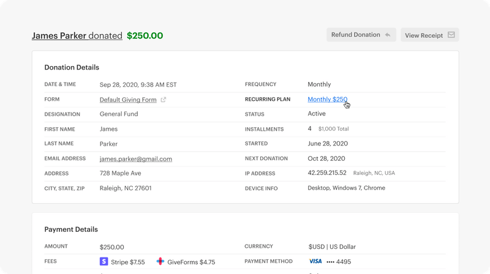Open the Monthly $250 recurring plan link

(327, 99)
